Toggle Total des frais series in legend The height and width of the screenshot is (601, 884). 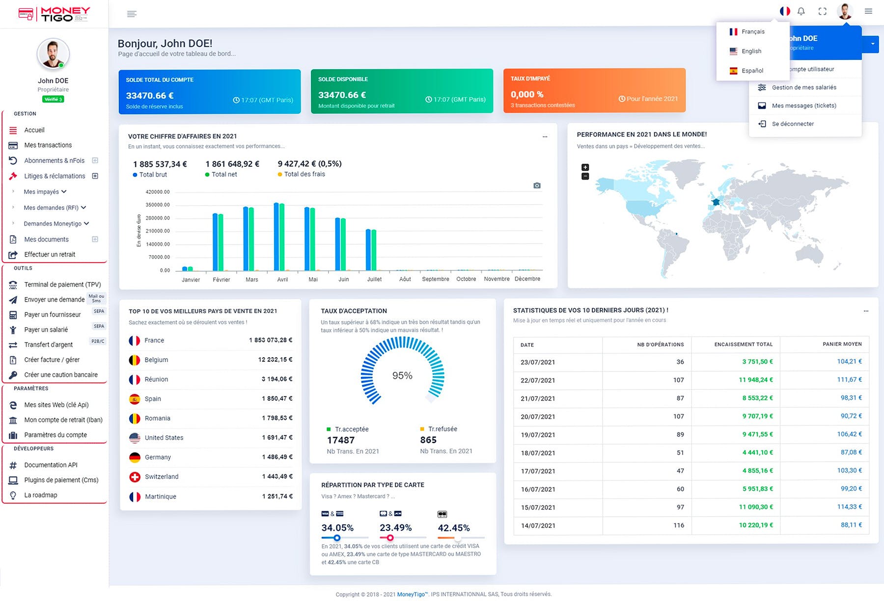pos(302,174)
